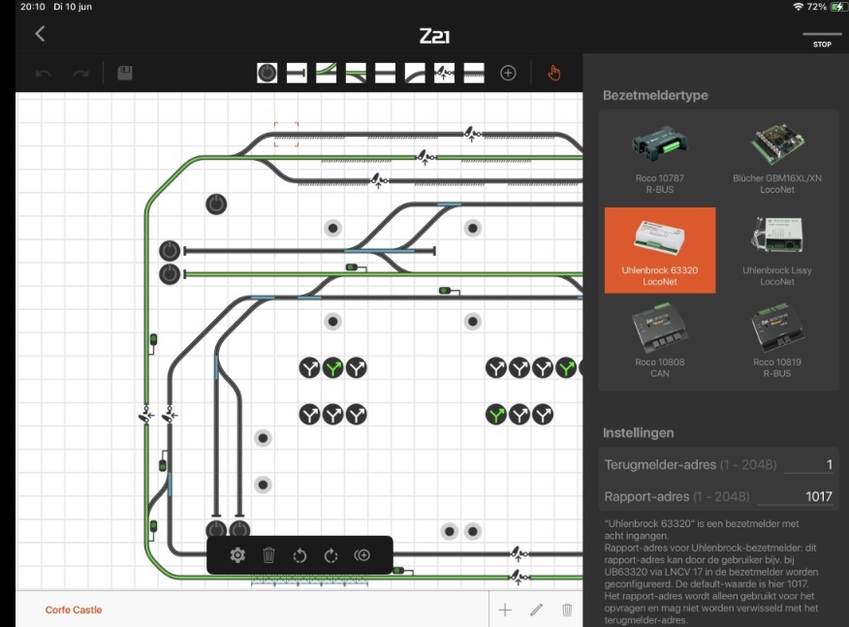The height and width of the screenshot is (627, 849).
Task: Edit the Rapport-adres value field showing 1017
Action: [x=795, y=496]
